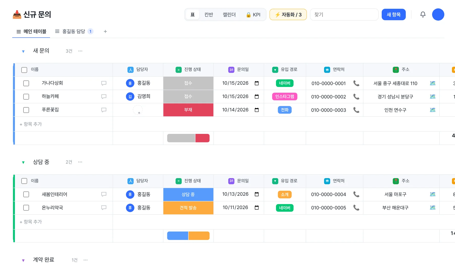455x267 pixels.
Task: Click 진행 상태 column header in 새 문의
Action: click(x=188, y=70)
